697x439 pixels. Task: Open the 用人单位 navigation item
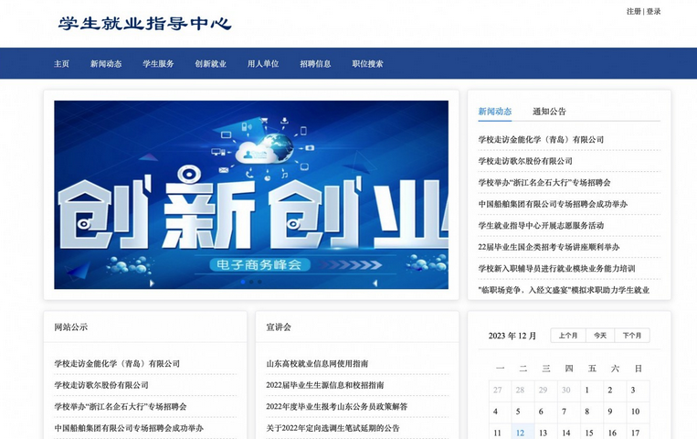[263, 64]
